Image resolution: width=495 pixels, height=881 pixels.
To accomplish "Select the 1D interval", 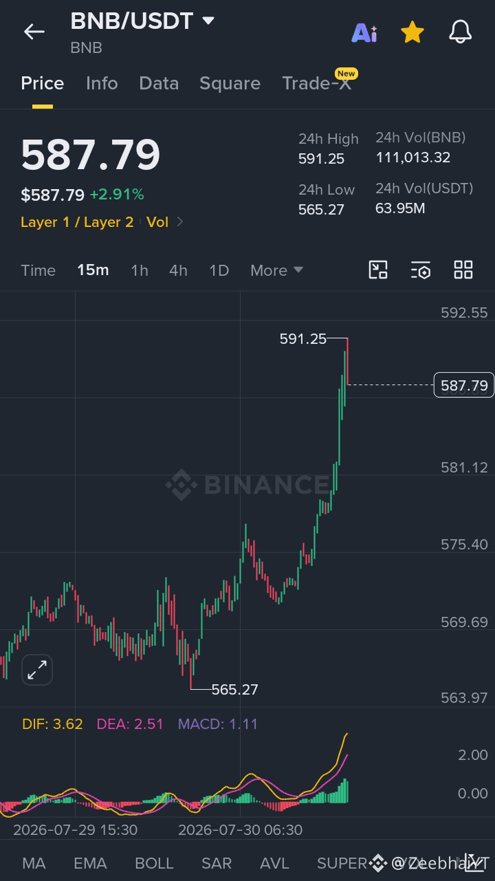I will (219, 270).
